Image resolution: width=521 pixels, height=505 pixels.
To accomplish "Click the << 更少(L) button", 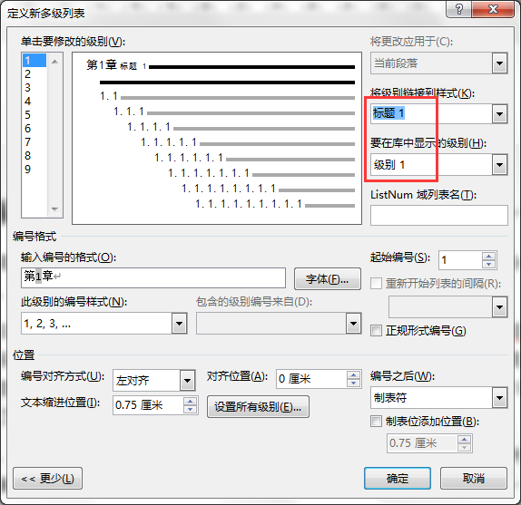I will 47,479.
